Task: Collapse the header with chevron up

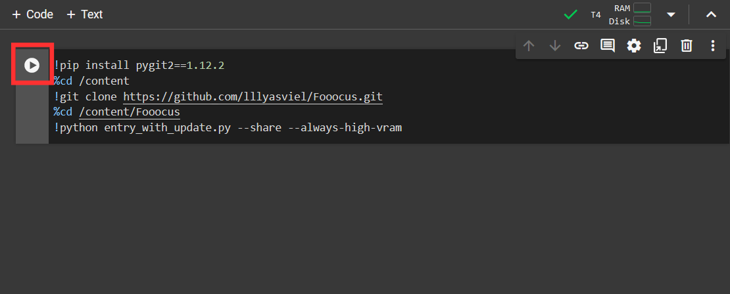Action: [x=711, y=15]
